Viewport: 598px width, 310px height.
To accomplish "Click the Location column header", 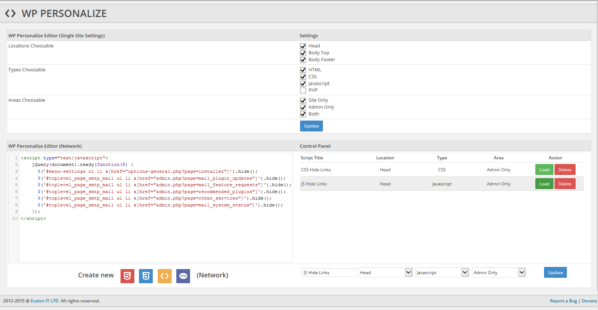I will [x=385, y=158].
